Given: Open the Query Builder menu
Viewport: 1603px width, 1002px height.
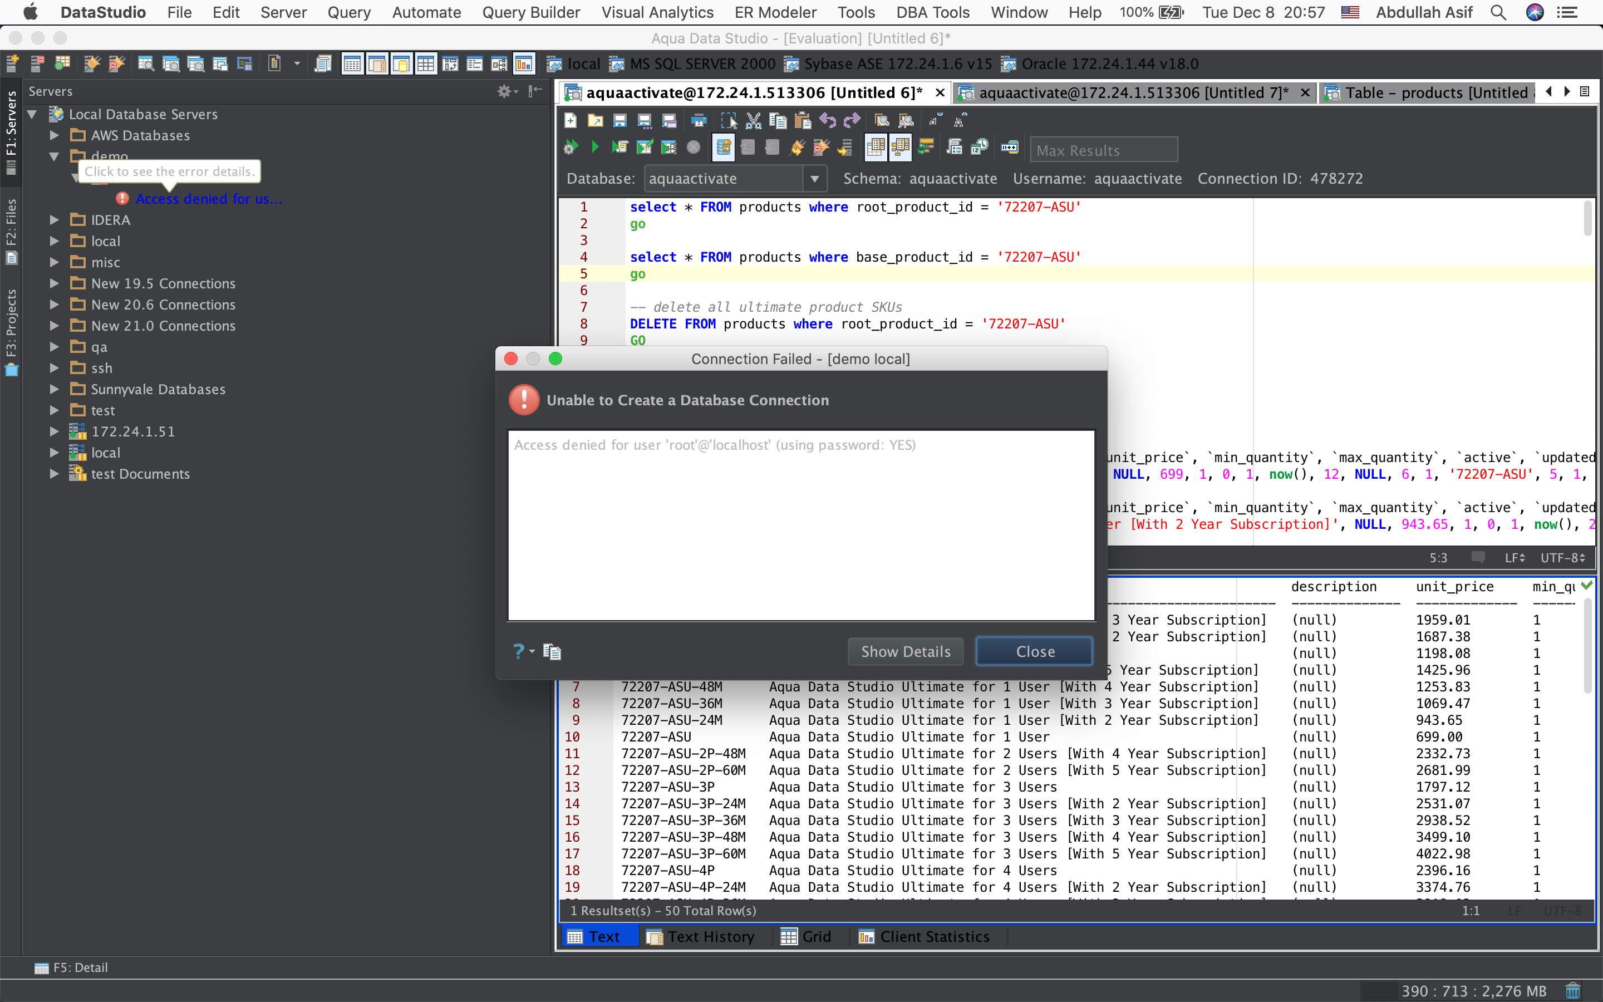Looking at the screenshot, I should pos(530,13).
